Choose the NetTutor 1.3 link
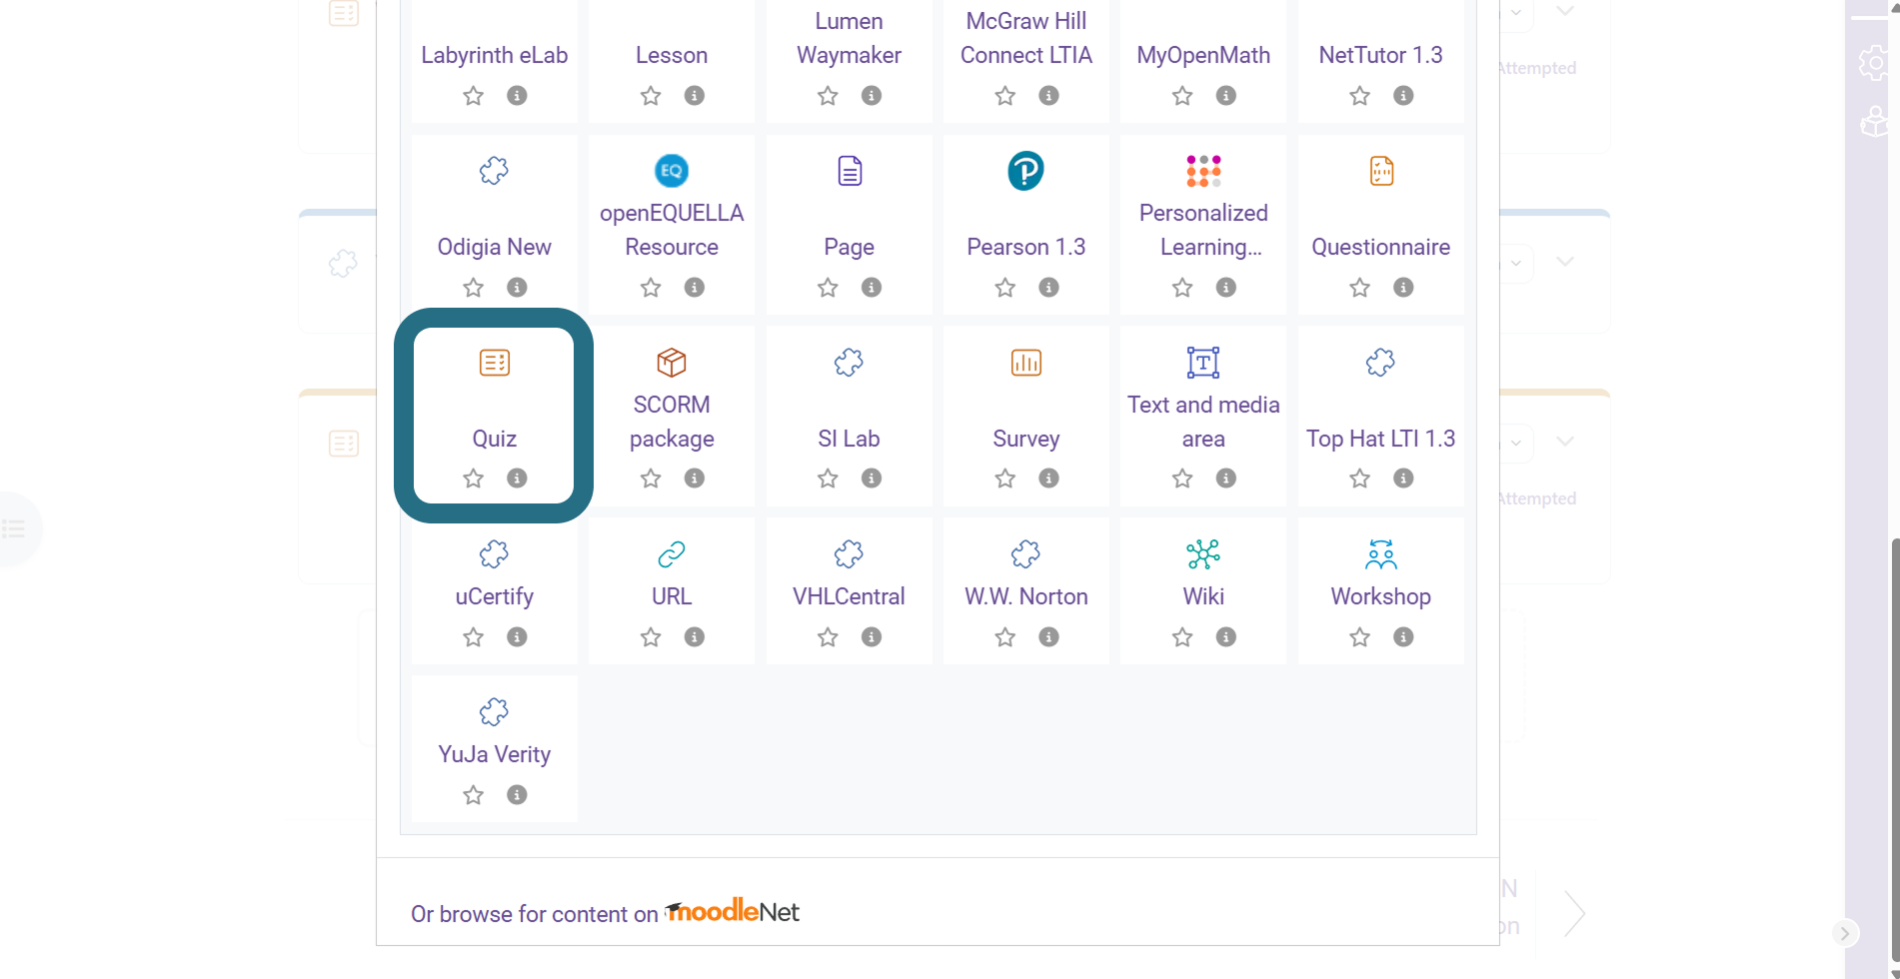Screen dimensions: 1900x979 [x=1380, y=55]
